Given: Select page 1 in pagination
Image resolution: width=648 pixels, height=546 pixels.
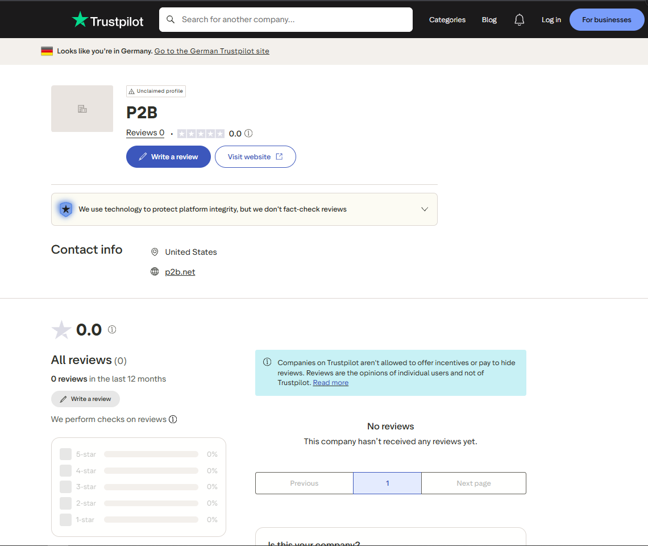Looking at the screenshot, I should tap(387, 483).
